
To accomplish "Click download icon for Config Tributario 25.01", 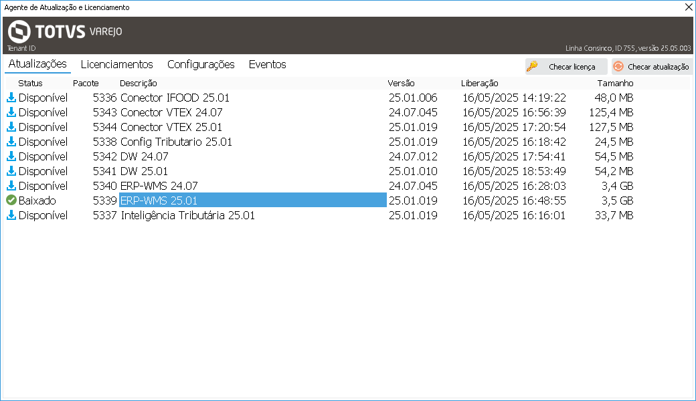I will click(11, 141).
